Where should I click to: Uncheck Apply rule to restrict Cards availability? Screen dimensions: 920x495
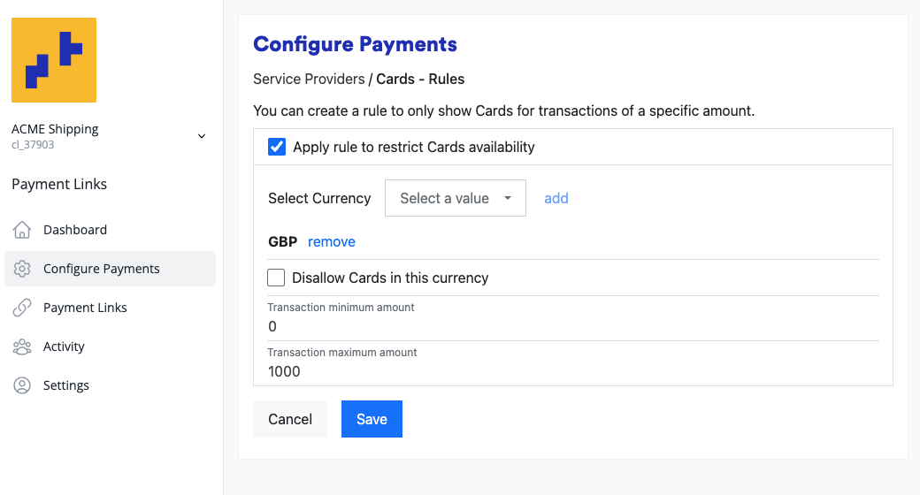(277, 147)
